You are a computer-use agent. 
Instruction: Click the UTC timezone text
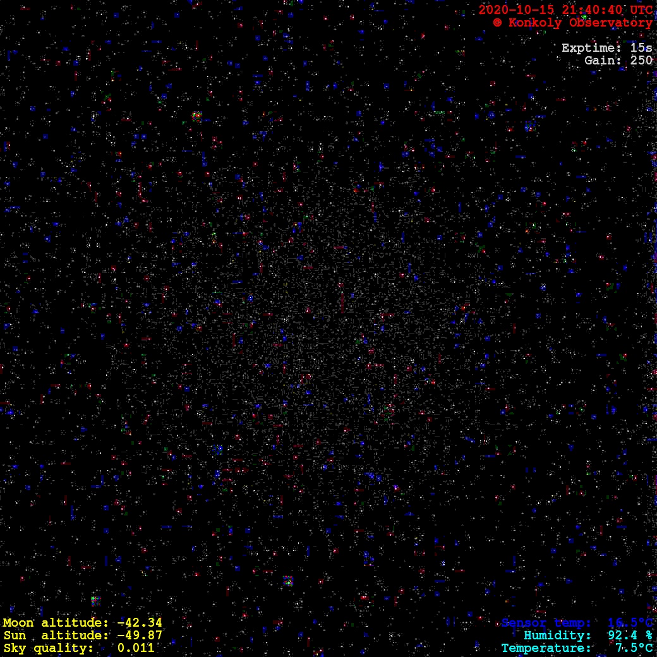[x=641, y=10]
